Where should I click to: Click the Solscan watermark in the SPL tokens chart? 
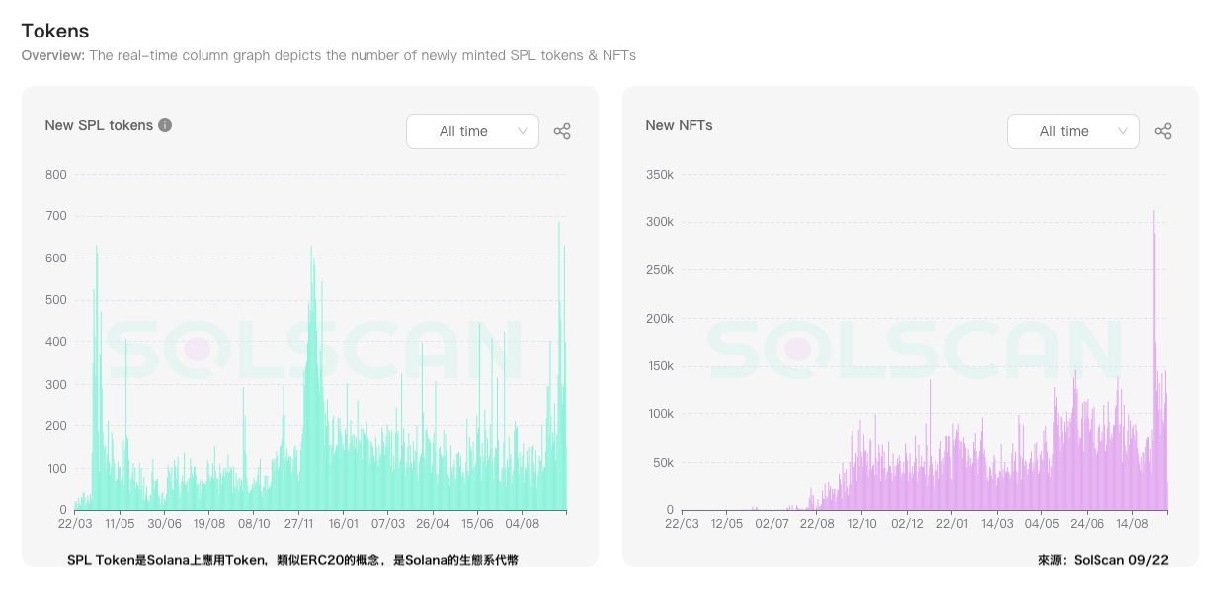(x=313, y=349)
